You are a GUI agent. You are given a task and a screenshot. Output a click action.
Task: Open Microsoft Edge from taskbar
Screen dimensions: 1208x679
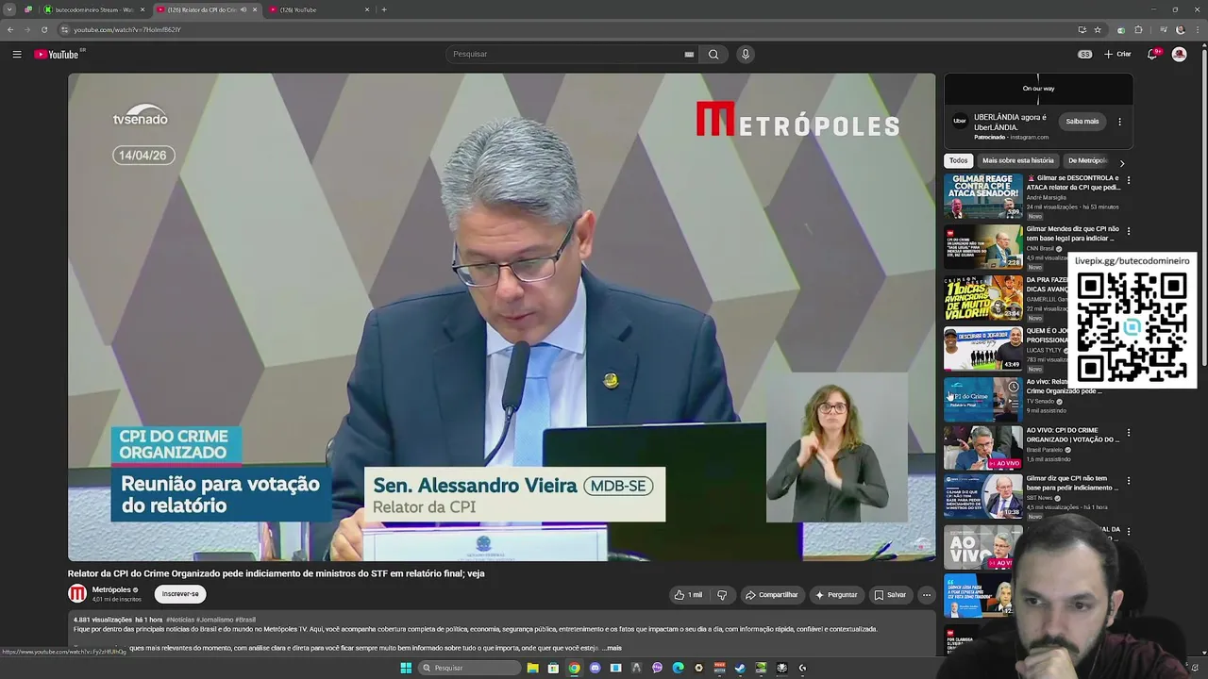pyautogui.click(x=678, y=668)
